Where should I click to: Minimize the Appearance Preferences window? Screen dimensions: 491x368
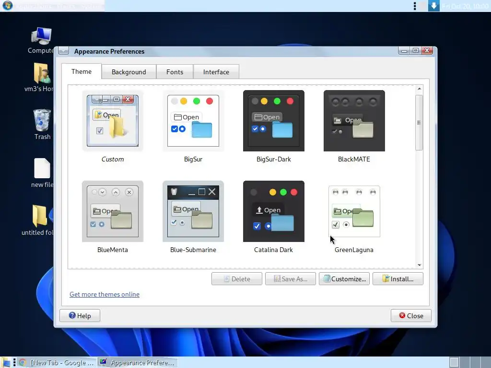[x=404, y=51]
